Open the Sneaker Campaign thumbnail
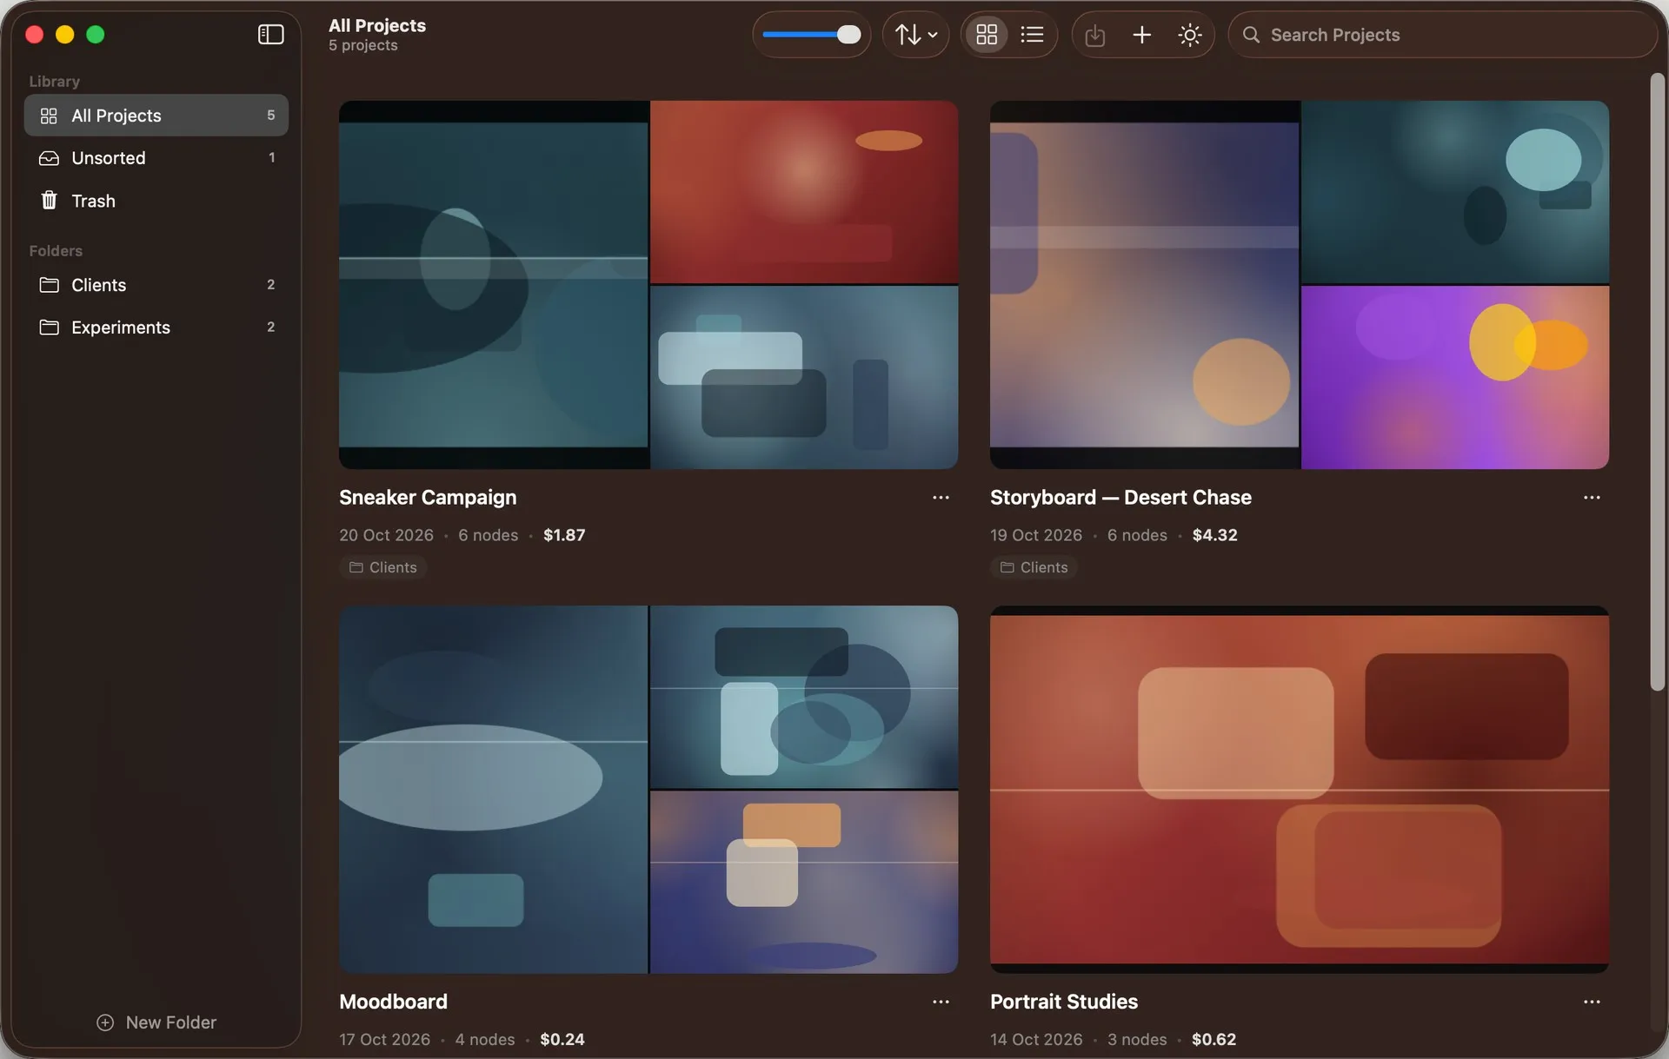The width and height of the screenshot is (1669, 1059). click(x=648, y=285)
